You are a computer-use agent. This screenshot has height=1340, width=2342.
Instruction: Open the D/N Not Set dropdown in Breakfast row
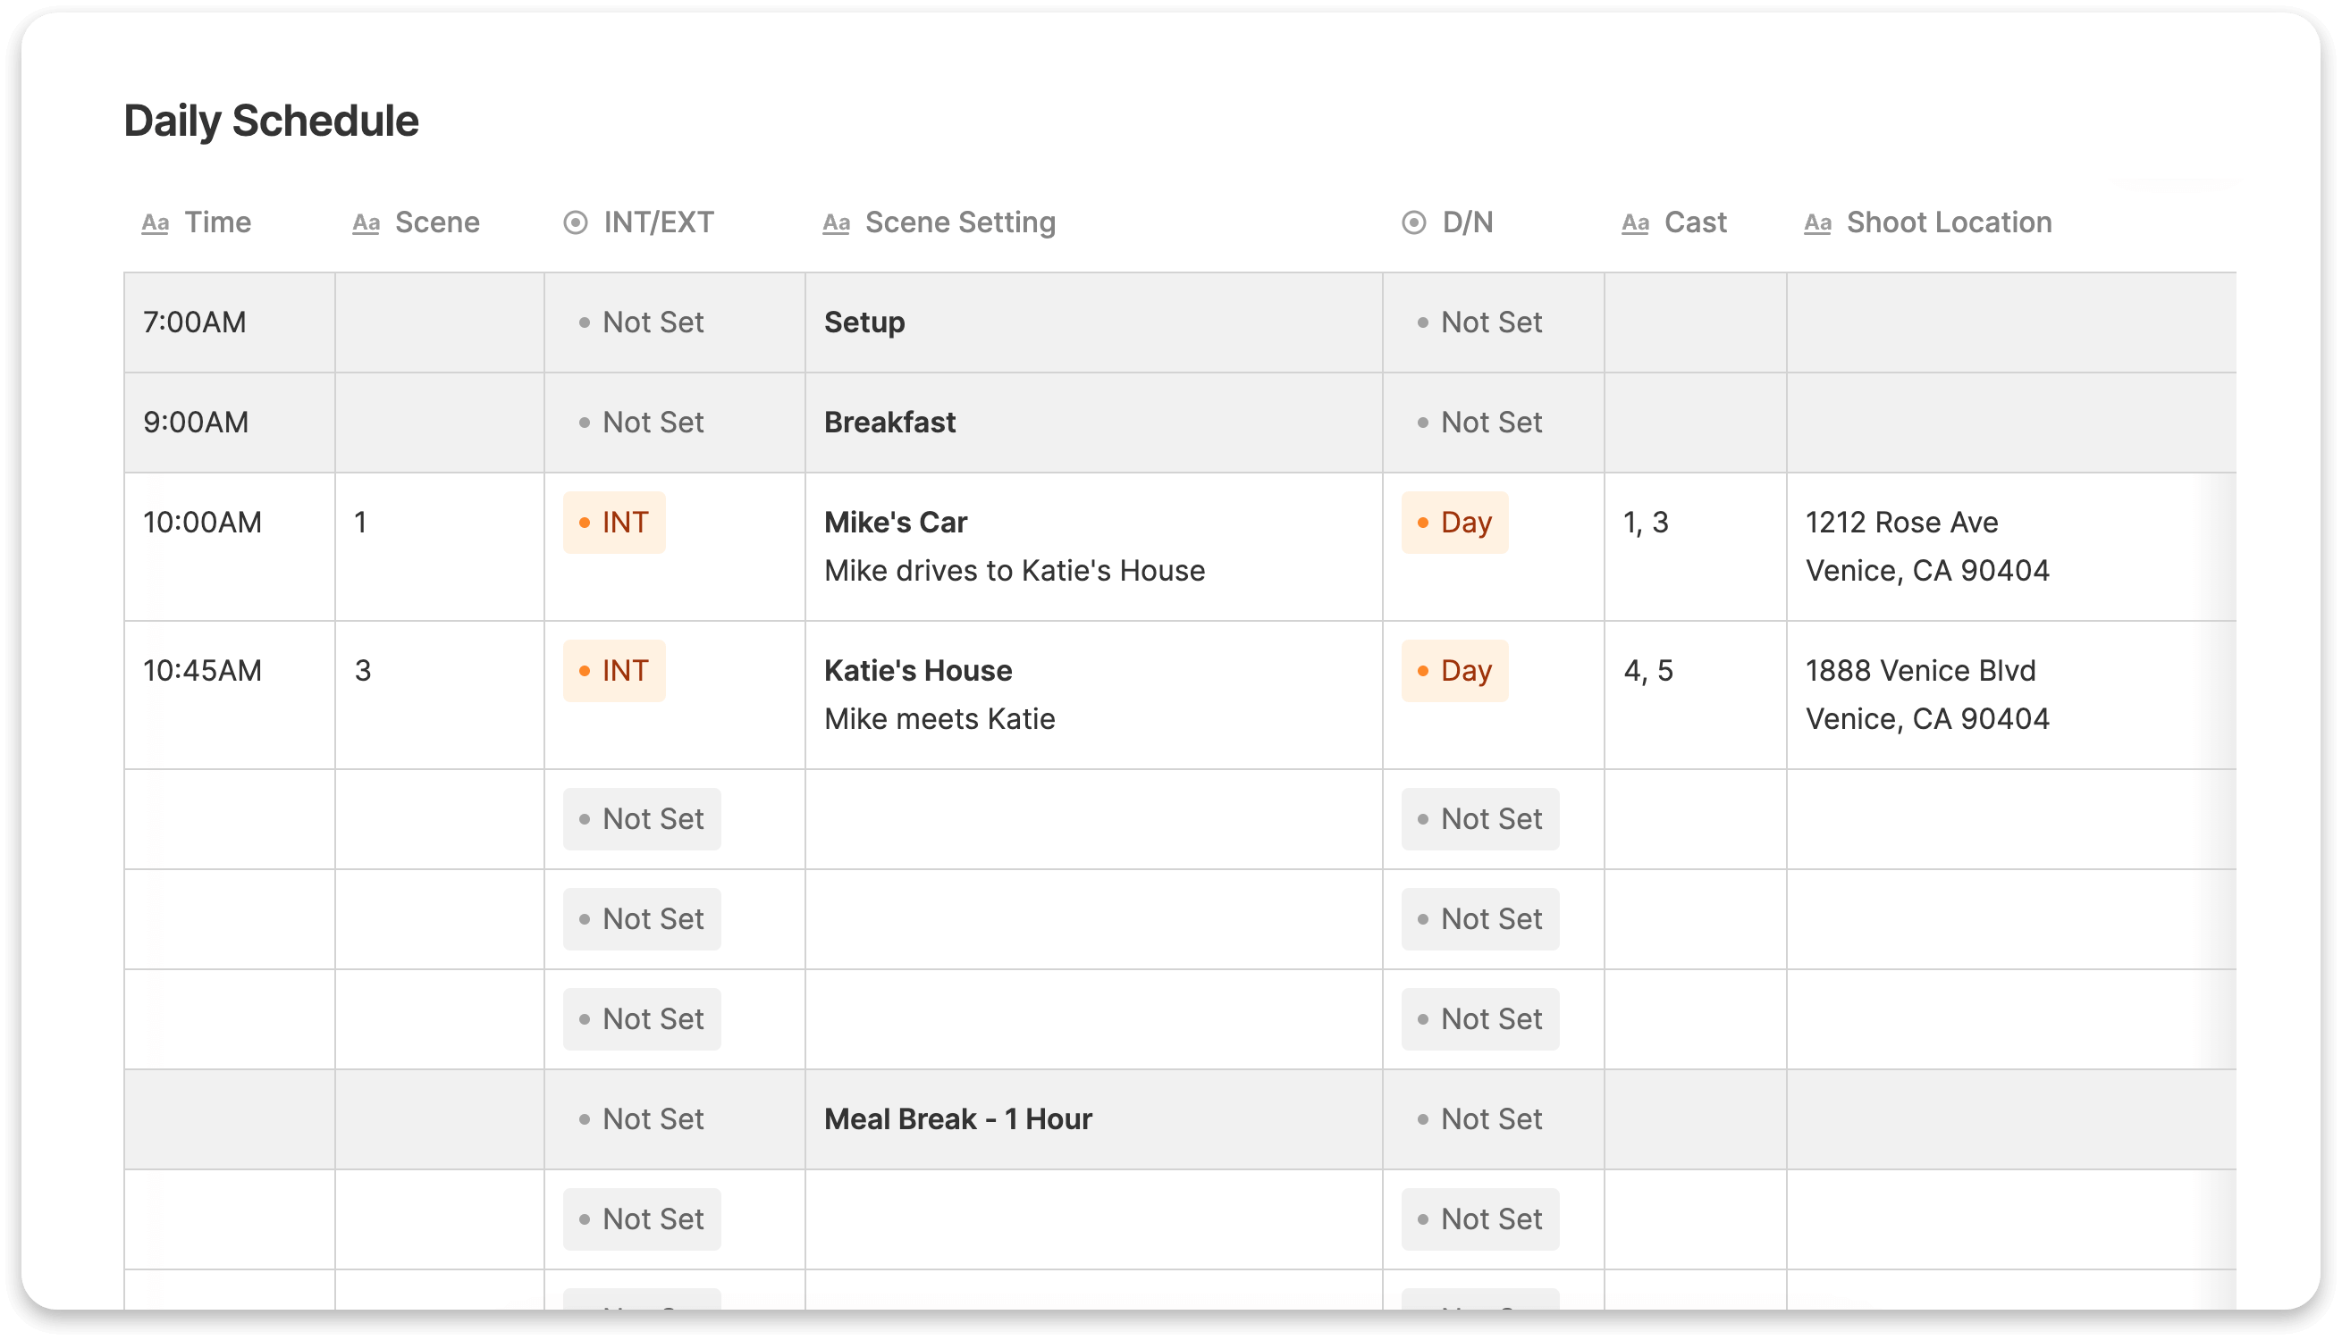(x=1480, y=422)
